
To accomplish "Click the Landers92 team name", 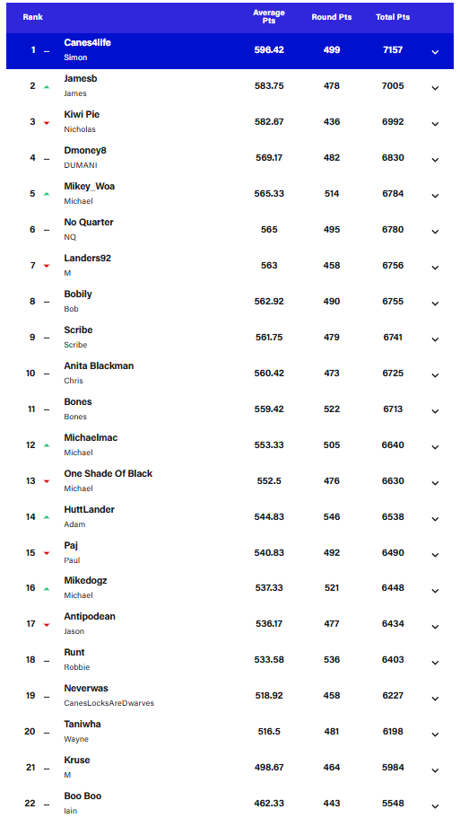I will point(88,258).
